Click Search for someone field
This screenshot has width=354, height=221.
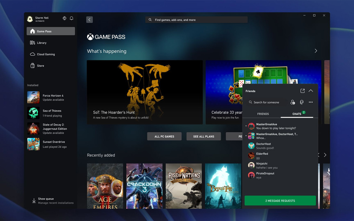click(267, 102)
